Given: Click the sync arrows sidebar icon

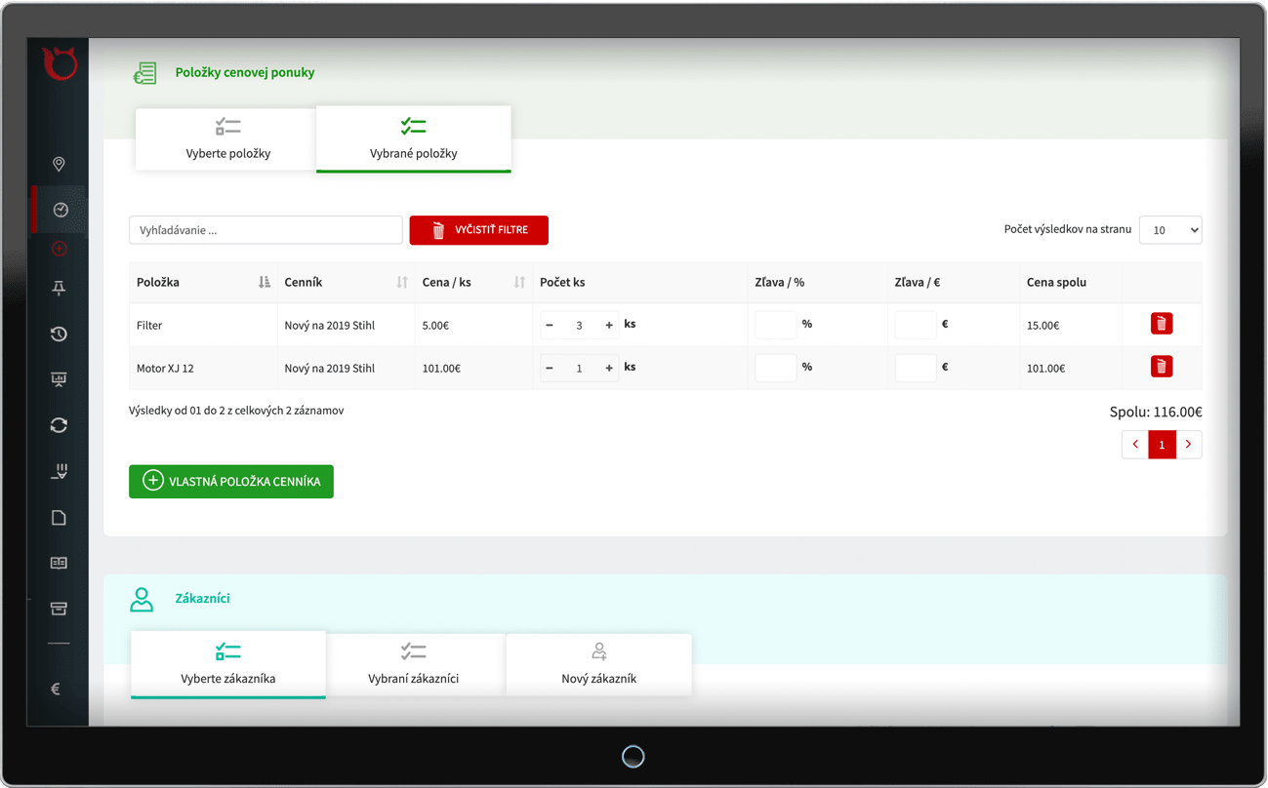Looking at the screenshot, I should pos(59,425).
